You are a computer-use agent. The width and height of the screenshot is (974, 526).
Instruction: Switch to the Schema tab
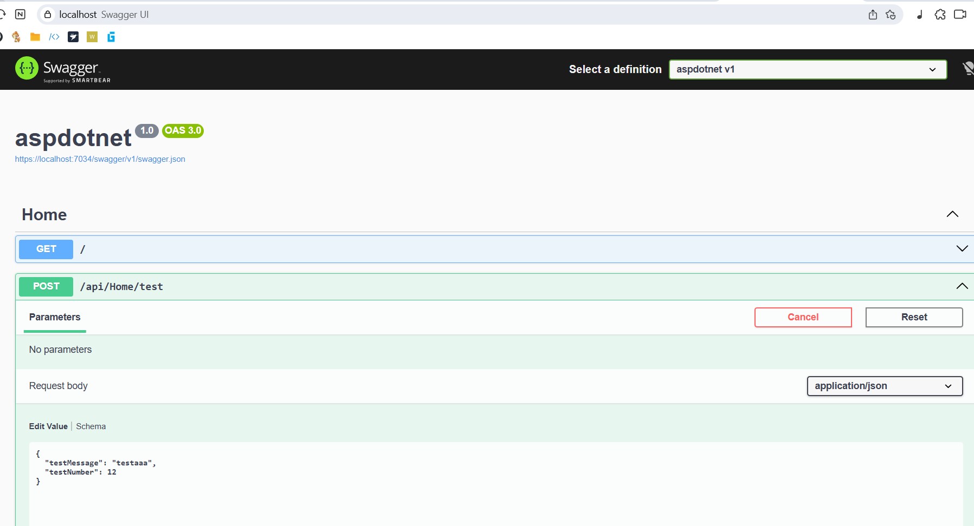click(91, 426)
